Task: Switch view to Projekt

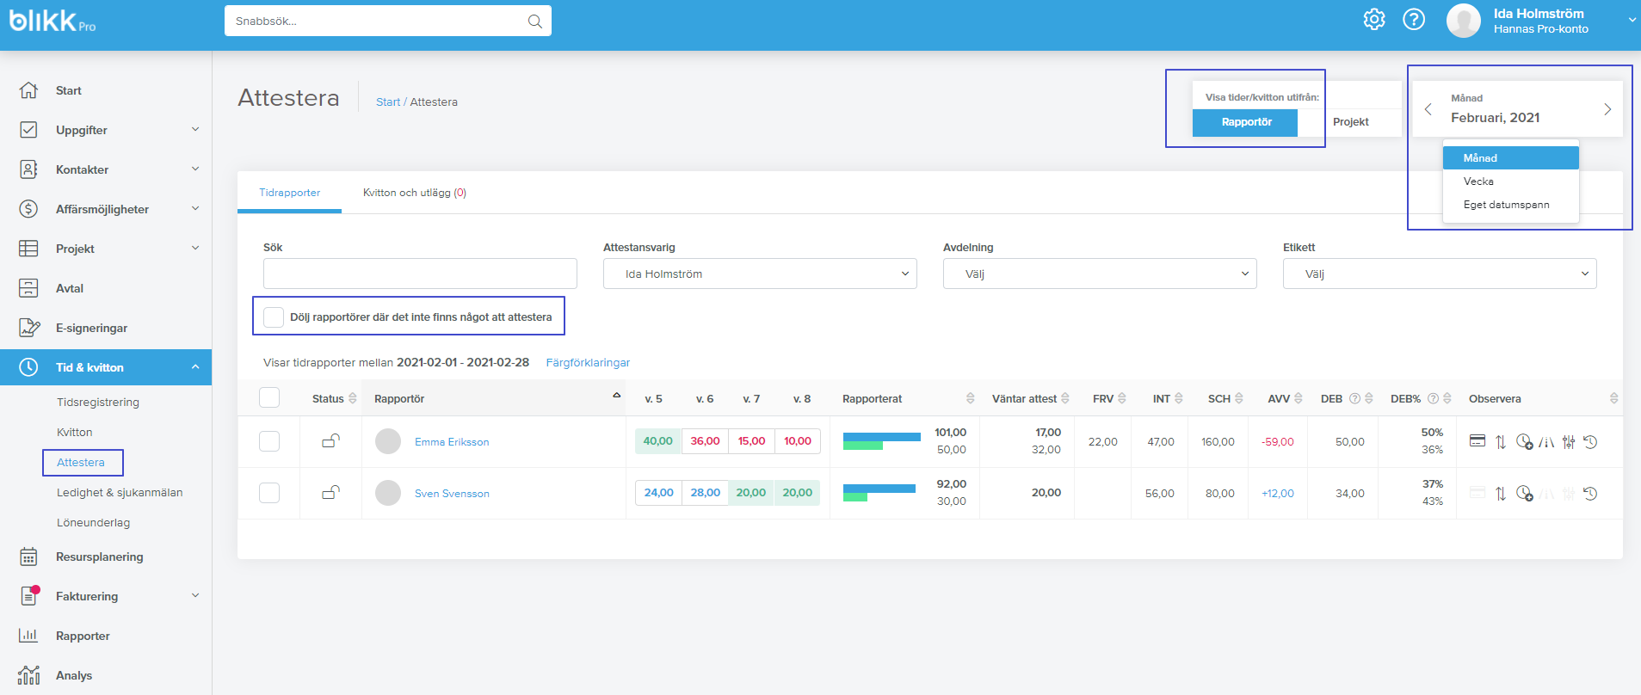Action: pyautogui.click(x=1350, y=122)
